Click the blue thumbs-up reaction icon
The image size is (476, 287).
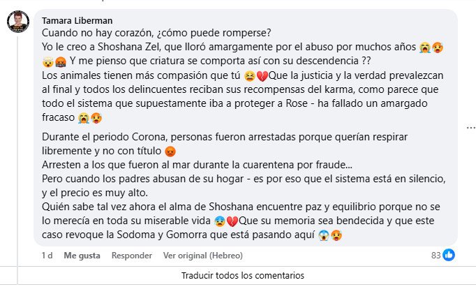pos(449,255)
